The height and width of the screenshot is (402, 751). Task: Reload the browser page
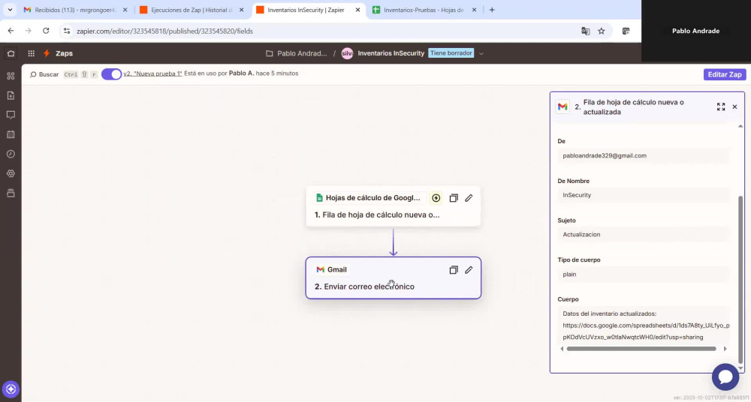coord(46,31)
